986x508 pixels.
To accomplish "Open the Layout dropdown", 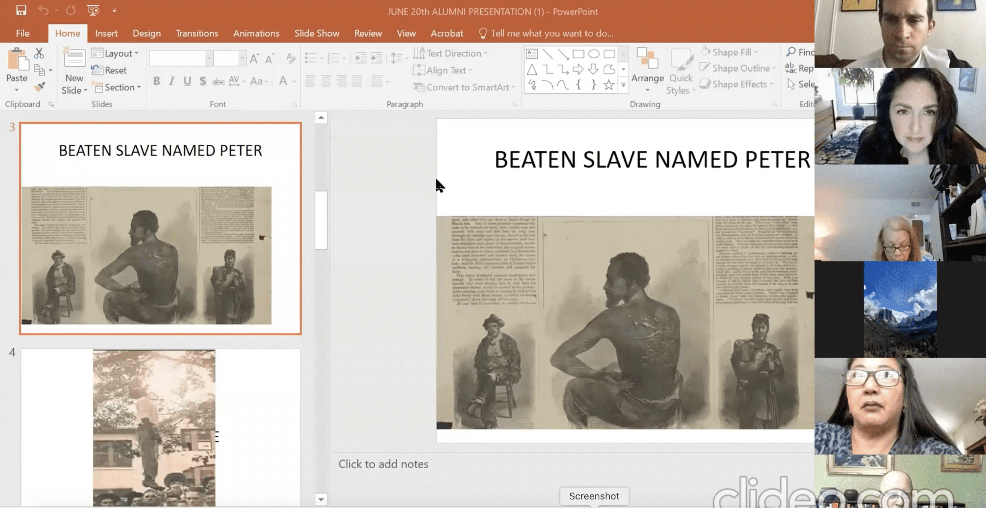I will pyautogui.click(x=115, y=53).
